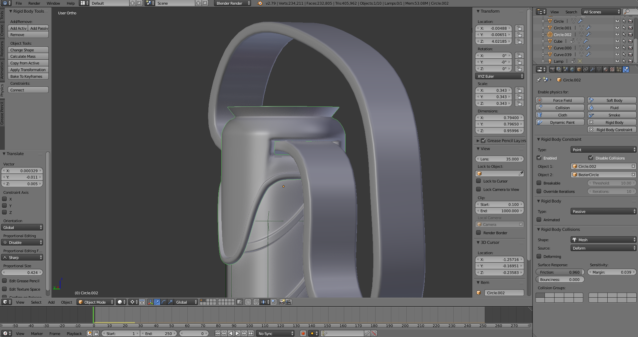Toggle the 3D manipulator axes icon
The width and height of the screenshot is (638, 337).
[150, 302]
